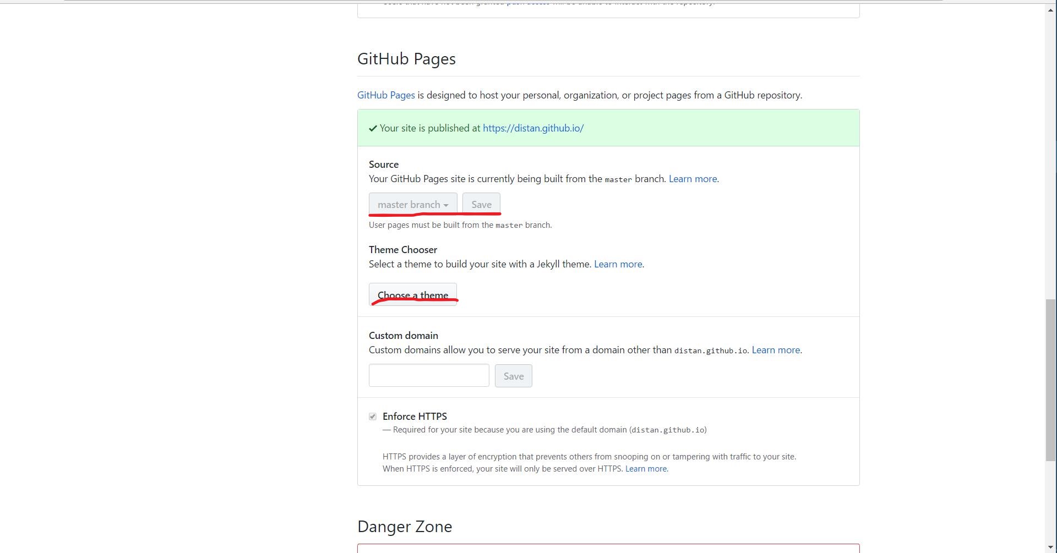This screenshot has width=1057, height=553.
Task: Click Save next to the custom domain field
Action: (x=513, y=376)
